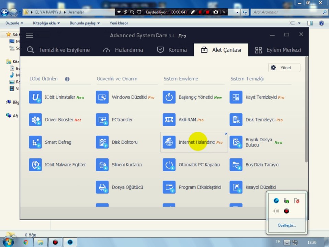Switch to Temizlik ve Eniyileme tab
Image resolution: width=329 pixels, height=247 pixels.
click(x=58, y=50)
